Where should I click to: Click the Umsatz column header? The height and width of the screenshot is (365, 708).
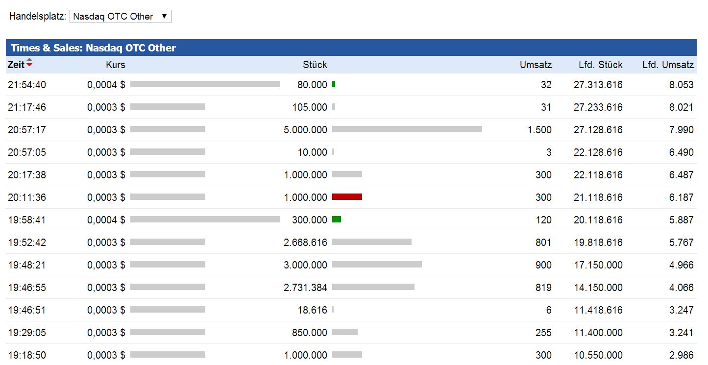tap(536, 65)
